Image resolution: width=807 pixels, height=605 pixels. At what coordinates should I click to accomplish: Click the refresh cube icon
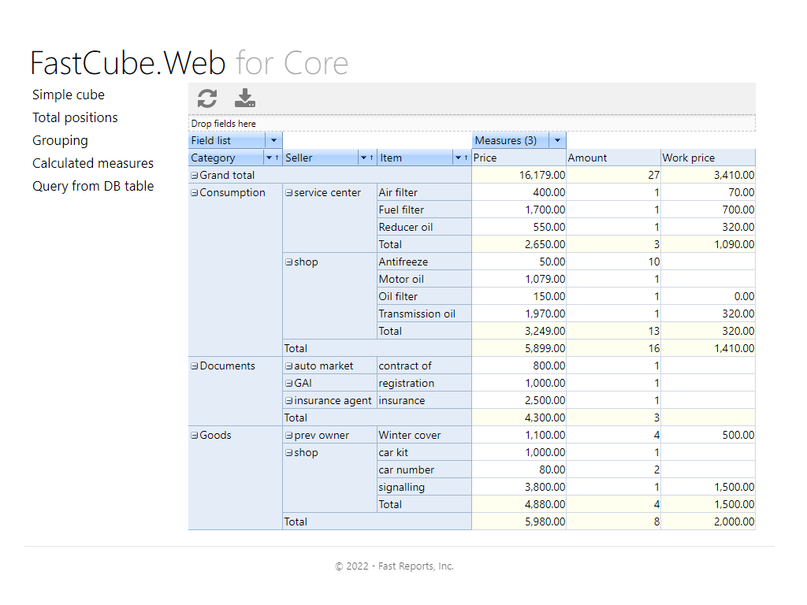(x=207, y=98)
